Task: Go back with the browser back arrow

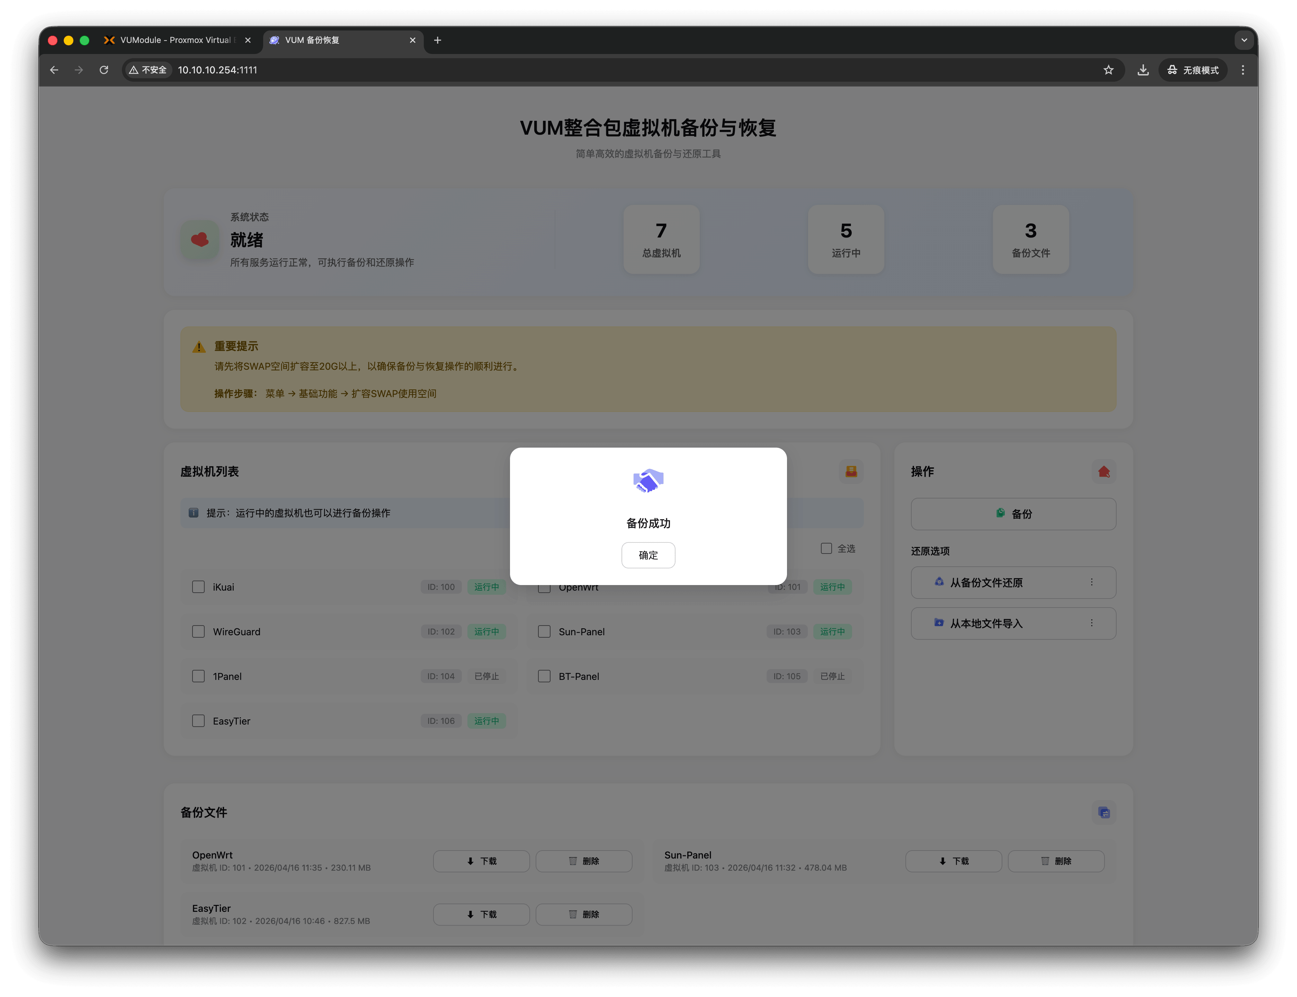Action: click(54, 70)
